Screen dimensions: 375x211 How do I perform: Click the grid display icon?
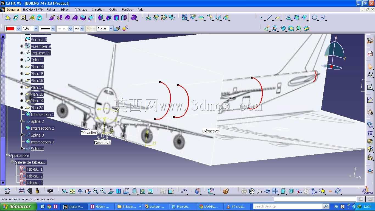275,191
